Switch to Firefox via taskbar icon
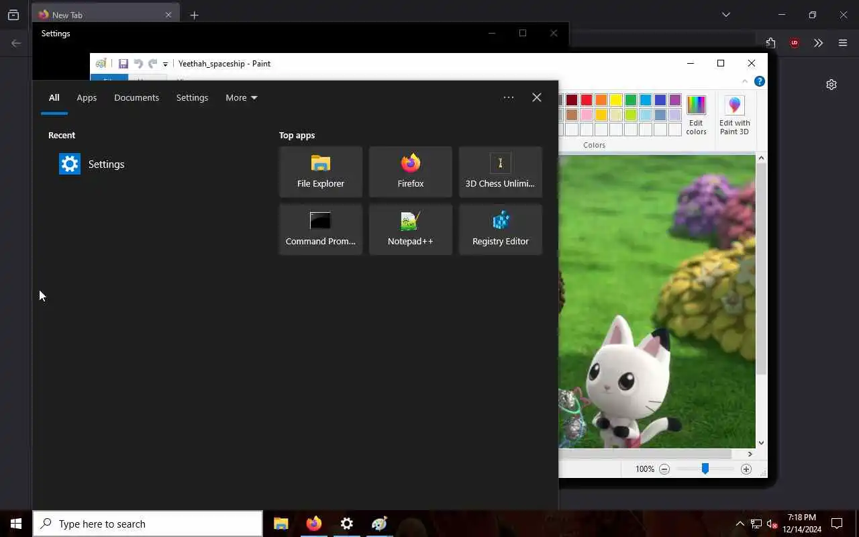859x537 pixels. click(314, 524)
